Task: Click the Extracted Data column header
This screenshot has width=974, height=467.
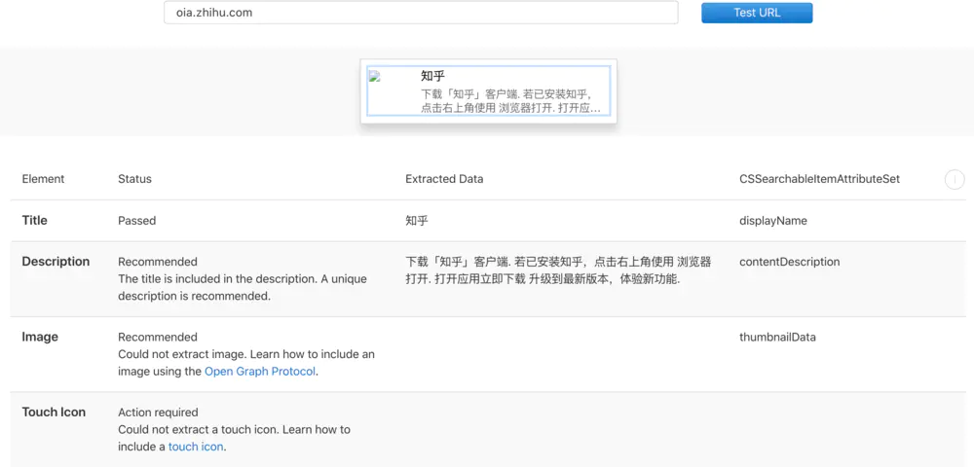Action: pos(444,179)
